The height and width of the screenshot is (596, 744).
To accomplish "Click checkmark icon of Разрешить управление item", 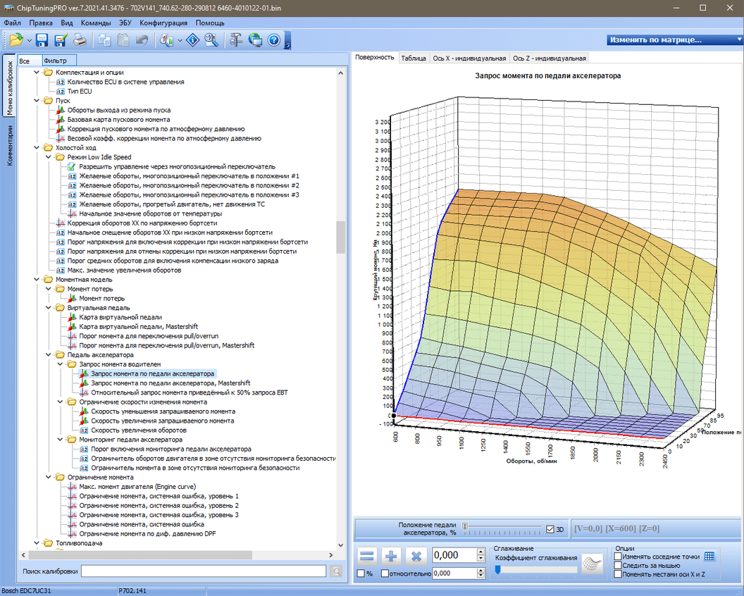I will tap(72, 166).
